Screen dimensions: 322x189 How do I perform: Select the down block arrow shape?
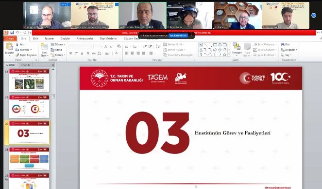point(220,50)
